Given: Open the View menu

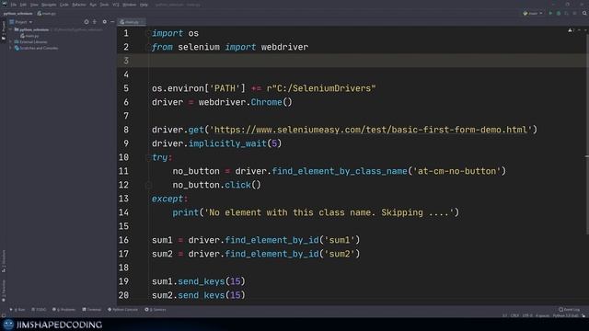Looking at the screenshot, I should (34, 5).
